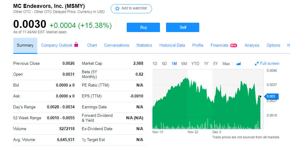Open the Company Outlook tab
This screenshot has height=148, width=290.
57,45
